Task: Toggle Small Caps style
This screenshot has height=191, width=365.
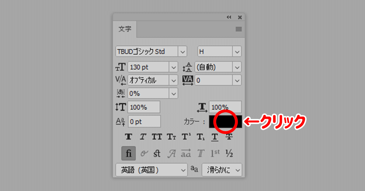Action: point(171,137)
